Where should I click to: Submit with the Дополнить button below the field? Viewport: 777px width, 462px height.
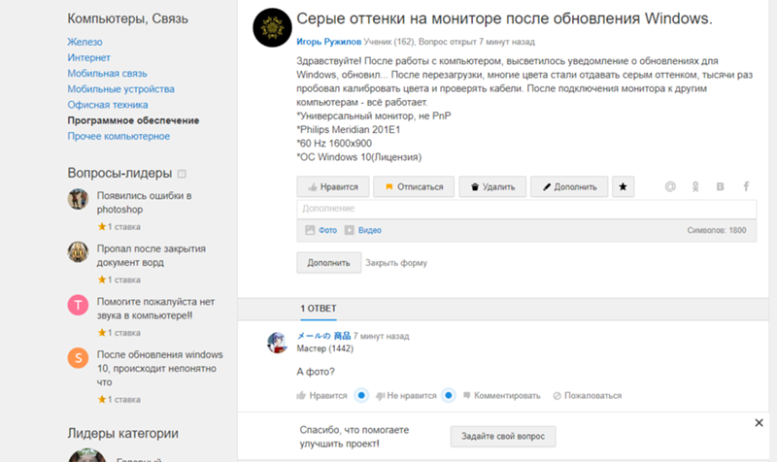click(x=328, y=262)
